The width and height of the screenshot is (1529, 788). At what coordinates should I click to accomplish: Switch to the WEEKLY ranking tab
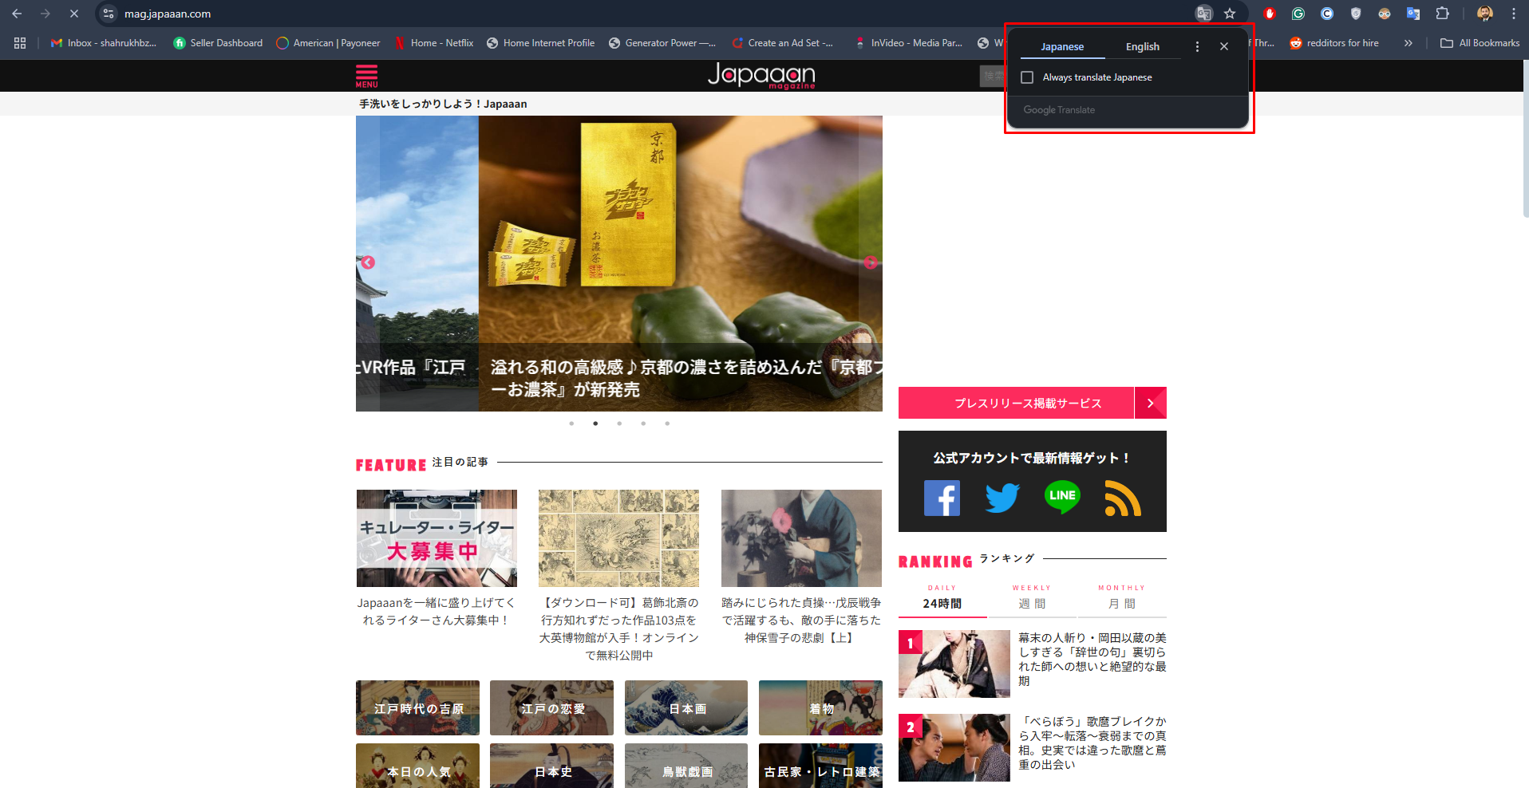(x=1032, y=596)
